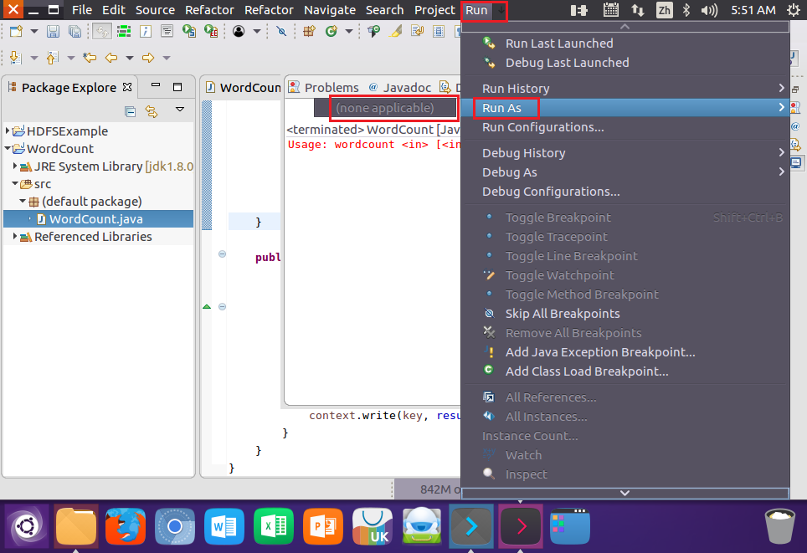Click the New Java Class toolbar icon
Viewport: 807px width, 553px height.
point(331,32)
